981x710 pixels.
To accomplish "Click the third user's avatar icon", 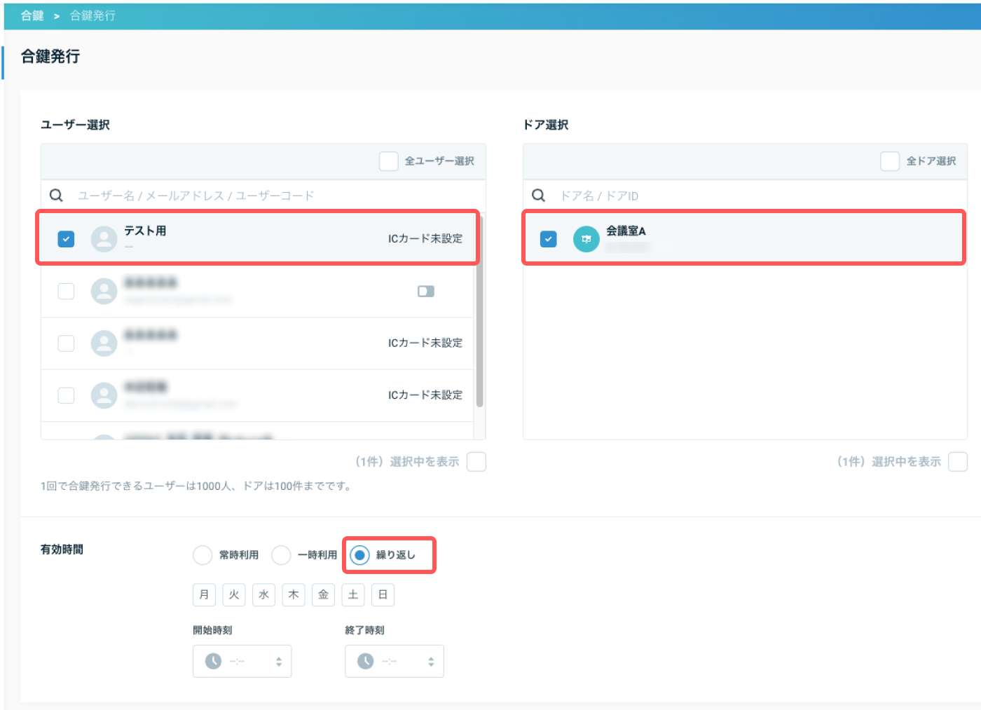I will (104, 343).
